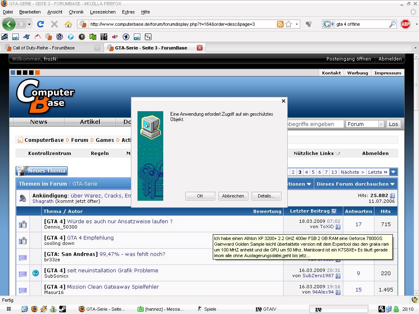Screen dimensions: 419x314
Task: Click the Nächste > page link
Action: (x=352, y=172)
